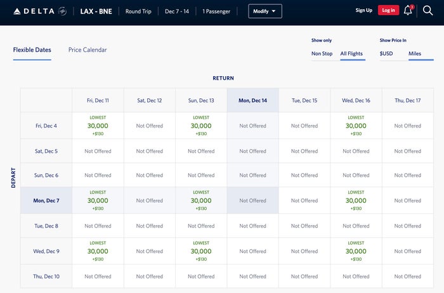This screenshot has height=293, width=444.
Task: Select Sun, Dec 6 depart row header
Action: [x=46, y=175]
